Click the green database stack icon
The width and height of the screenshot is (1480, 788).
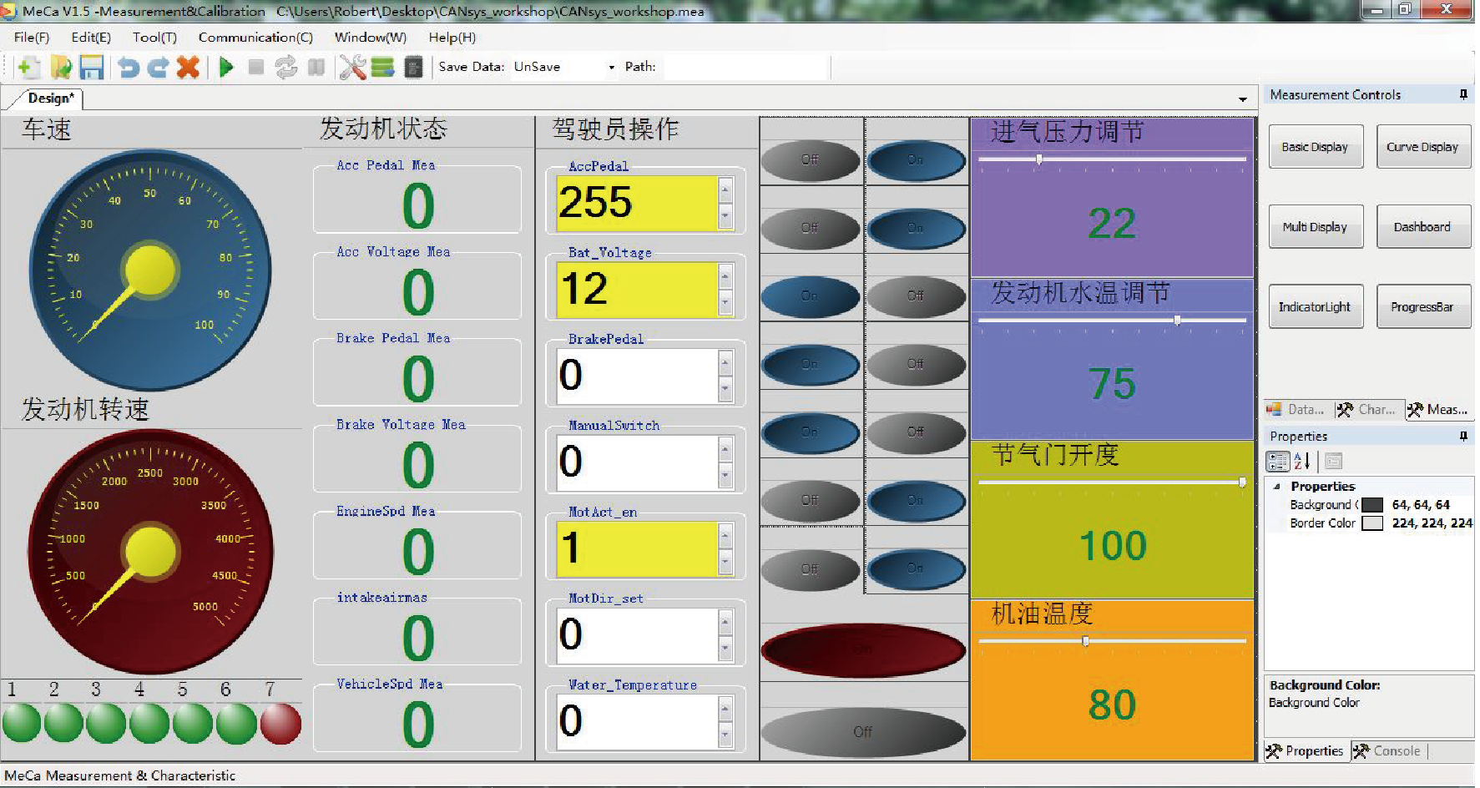[x=383, y=68]
